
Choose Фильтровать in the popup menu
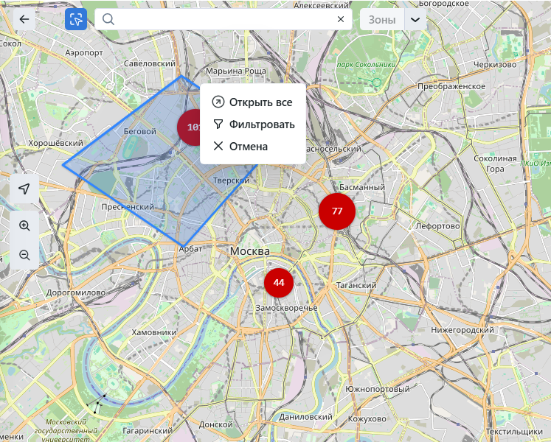point(261,124)
